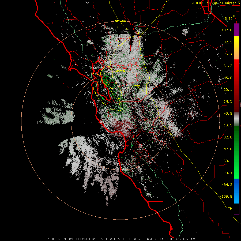Click the -109.8 velocity legend value
This screenshot has height=241, width=241.
point(226,197)
